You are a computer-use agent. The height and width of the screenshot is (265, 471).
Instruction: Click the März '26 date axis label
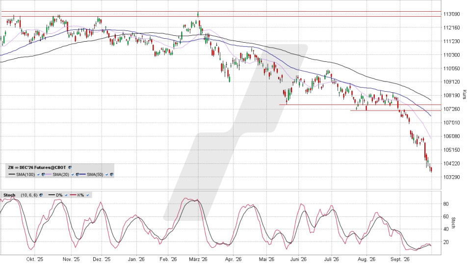coord(198,259)
